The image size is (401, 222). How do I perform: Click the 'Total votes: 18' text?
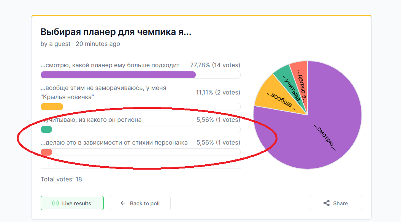[x=61, y=179]
